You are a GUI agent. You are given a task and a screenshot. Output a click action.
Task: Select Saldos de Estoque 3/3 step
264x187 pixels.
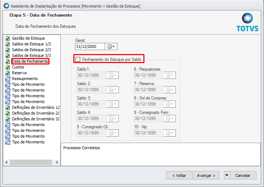(x=31, y=55)
